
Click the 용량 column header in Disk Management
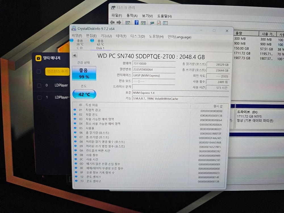(246, 33)
